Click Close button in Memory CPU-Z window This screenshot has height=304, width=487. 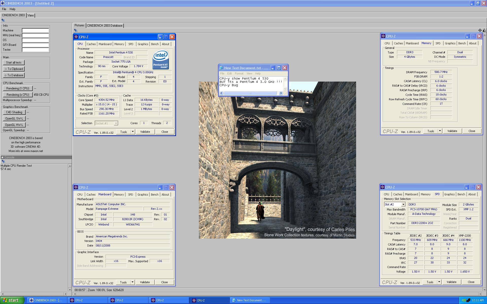(472, 131)
